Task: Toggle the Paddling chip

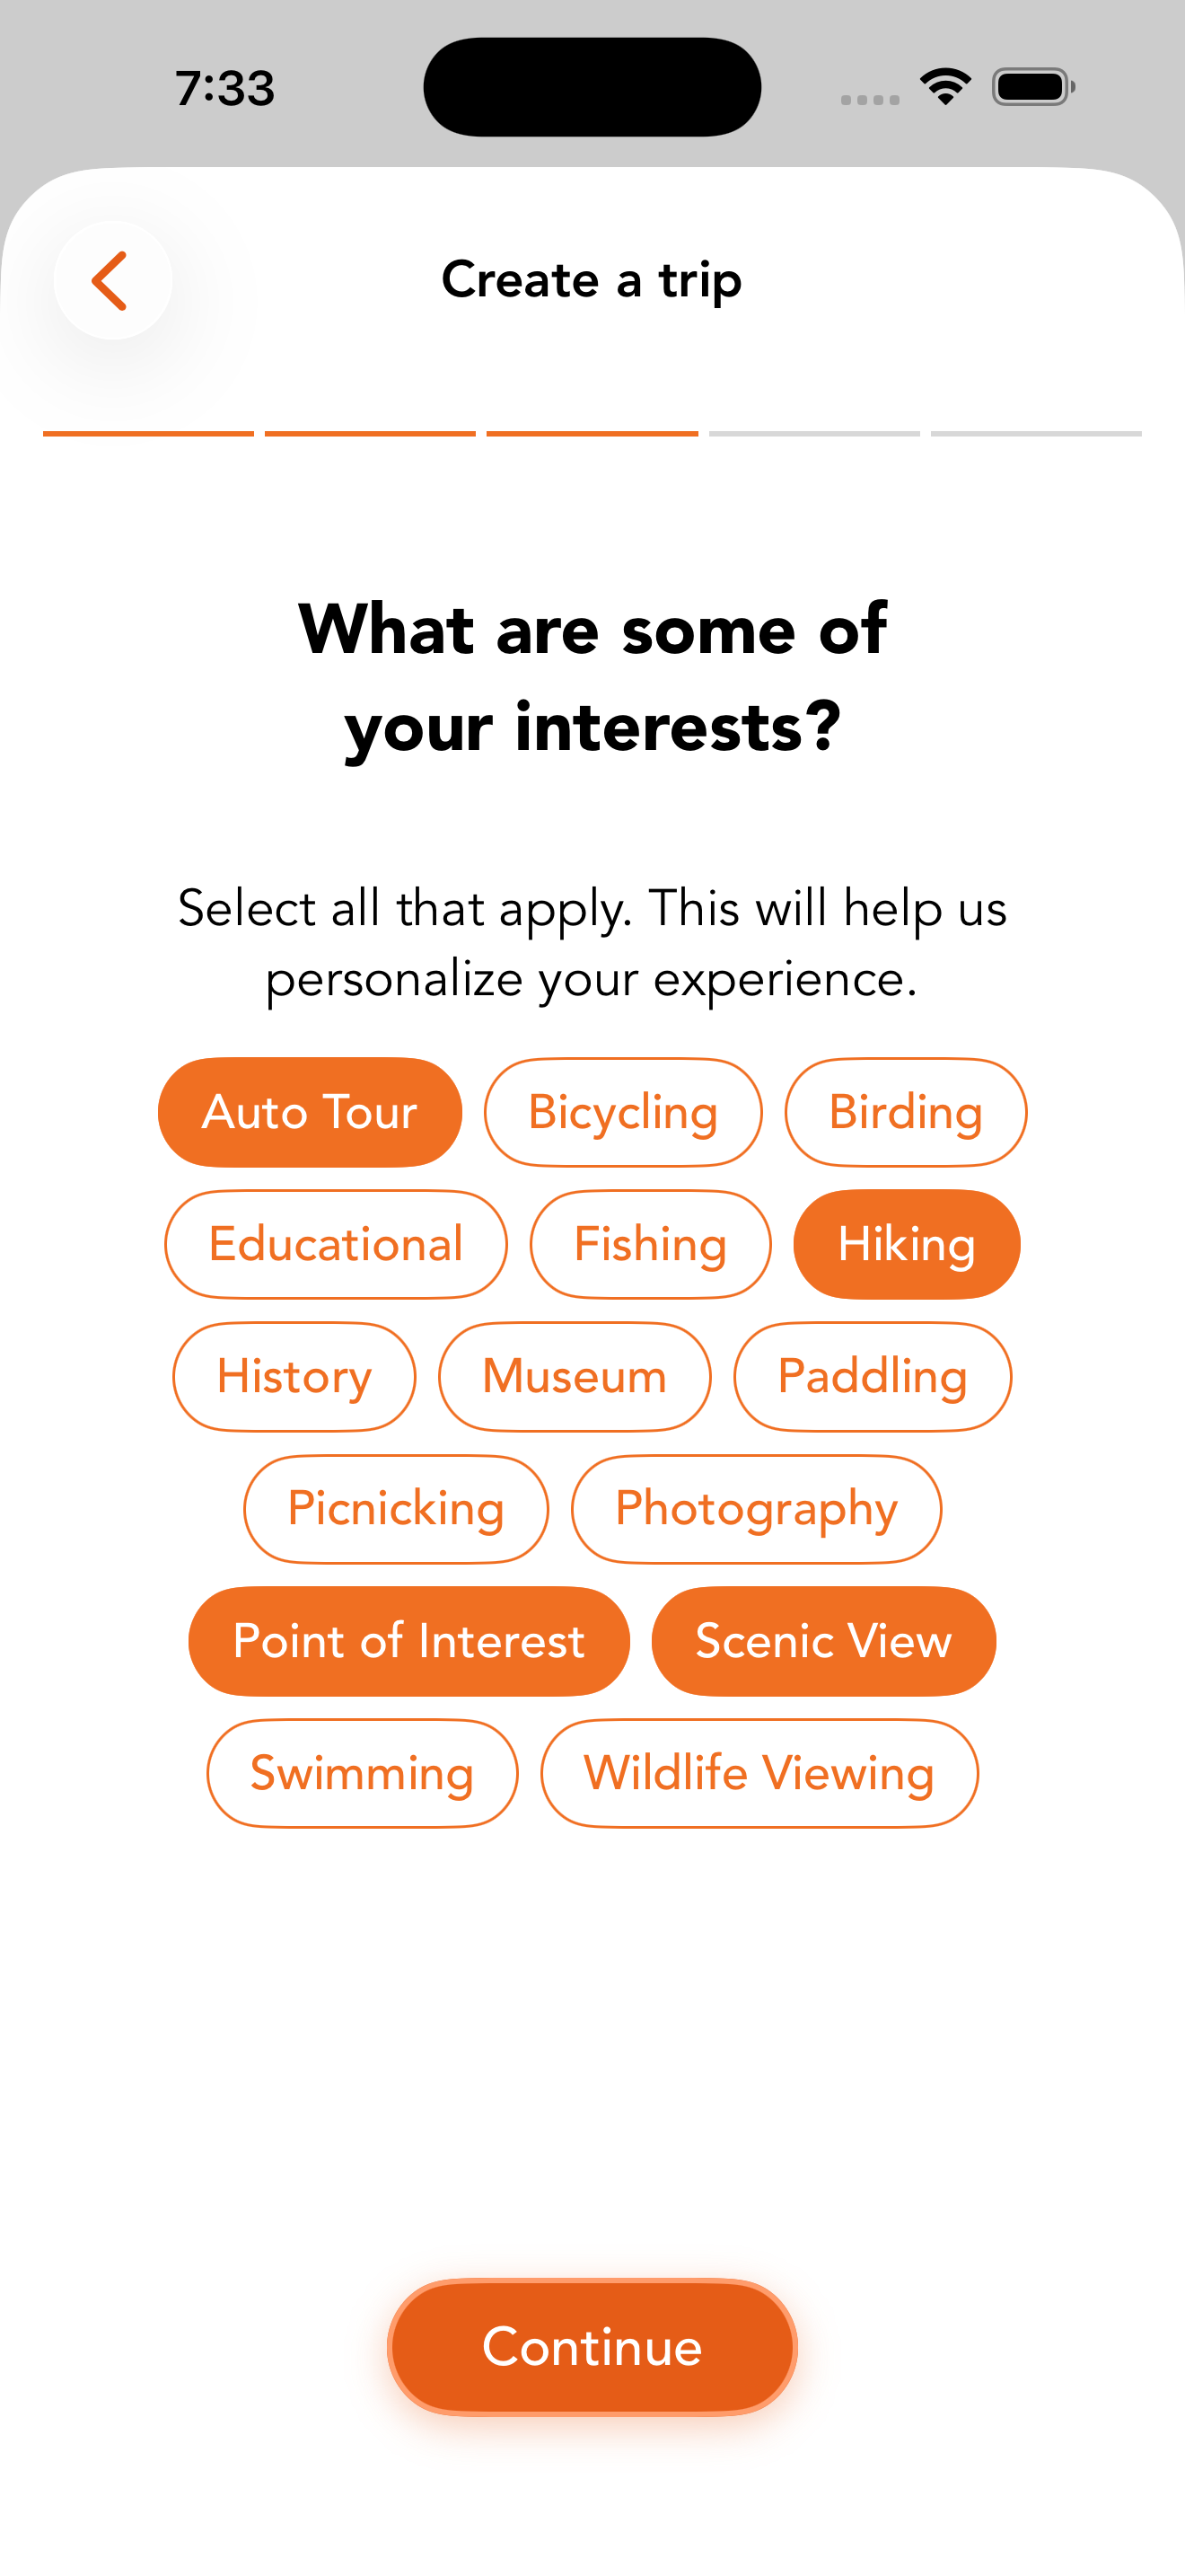Action: coord(873,1376)
